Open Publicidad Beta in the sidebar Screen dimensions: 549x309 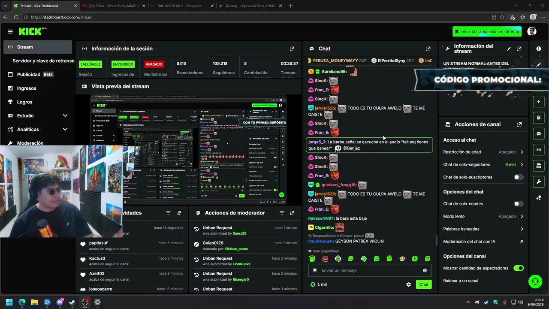(38, 74)
